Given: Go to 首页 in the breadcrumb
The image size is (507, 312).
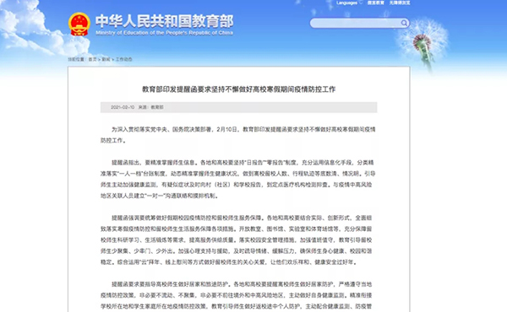Looking at the screenshot, I should [92, 59].
